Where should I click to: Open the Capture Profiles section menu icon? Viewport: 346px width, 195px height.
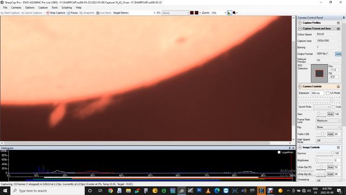[338, 23]
